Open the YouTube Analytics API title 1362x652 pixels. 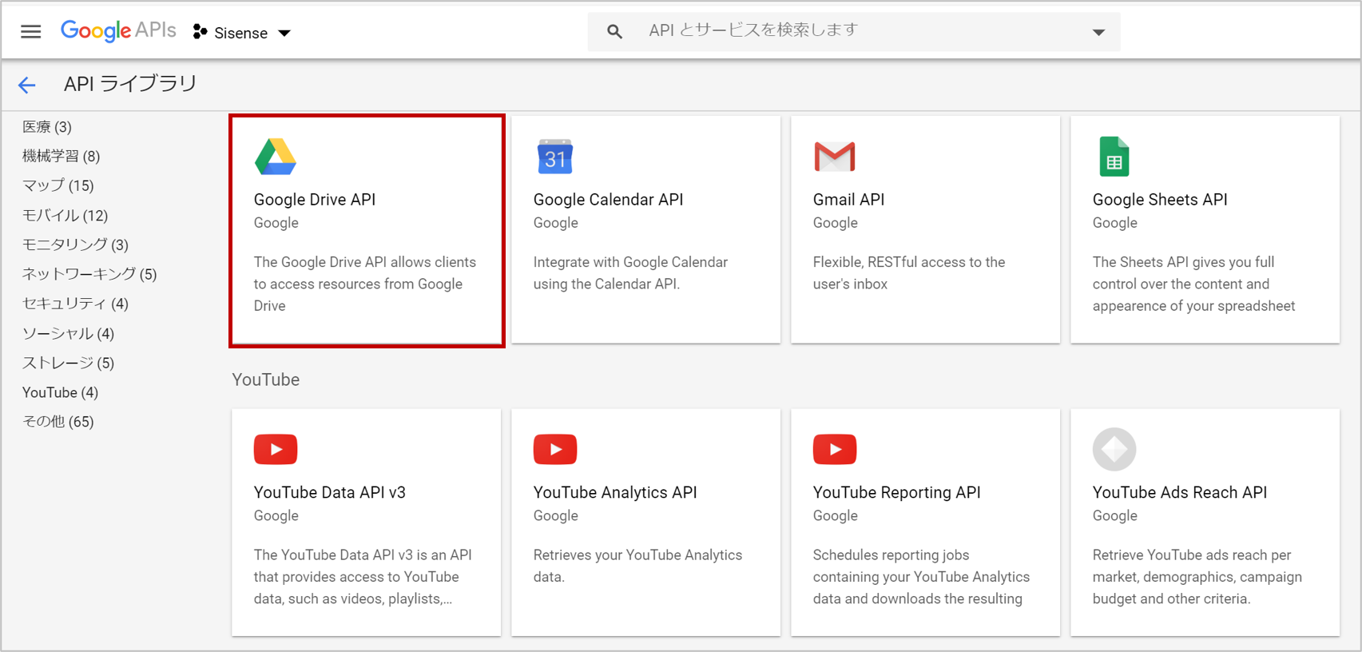click(615, 492)
